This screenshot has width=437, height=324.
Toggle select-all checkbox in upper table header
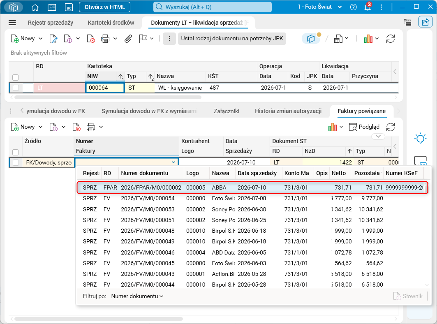point(16,77)
